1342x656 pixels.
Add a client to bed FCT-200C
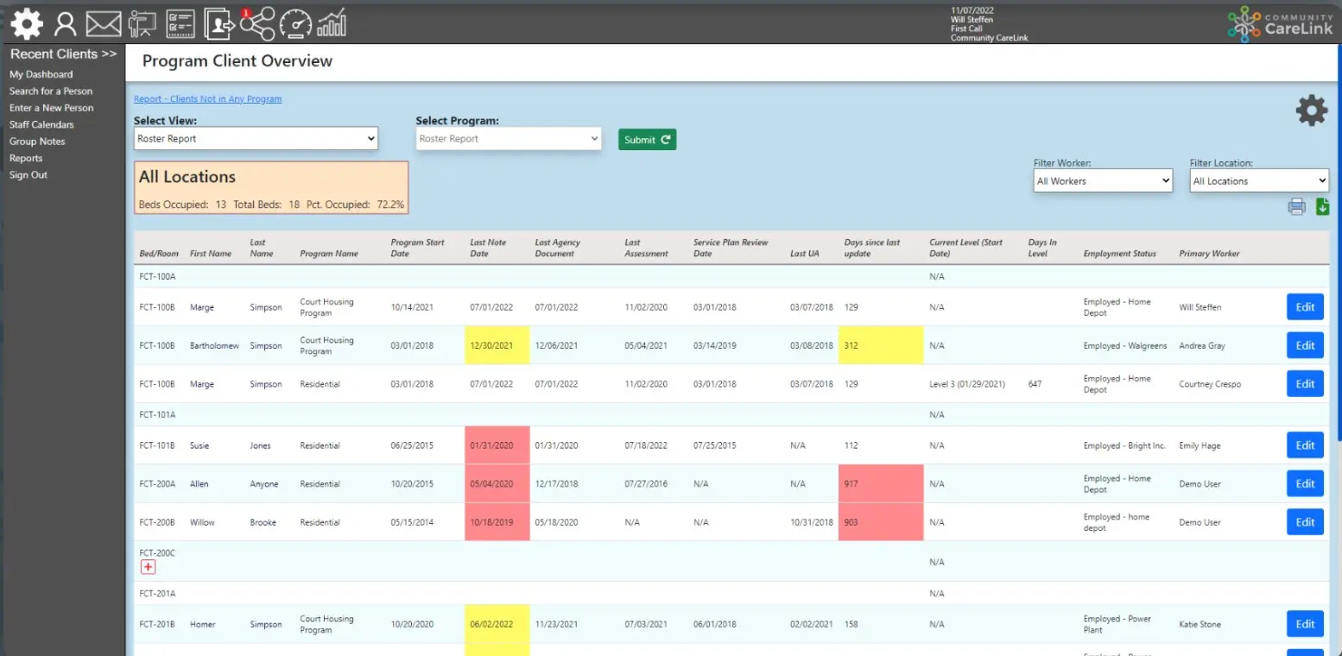pyautogui.click(x=148, y=566)
